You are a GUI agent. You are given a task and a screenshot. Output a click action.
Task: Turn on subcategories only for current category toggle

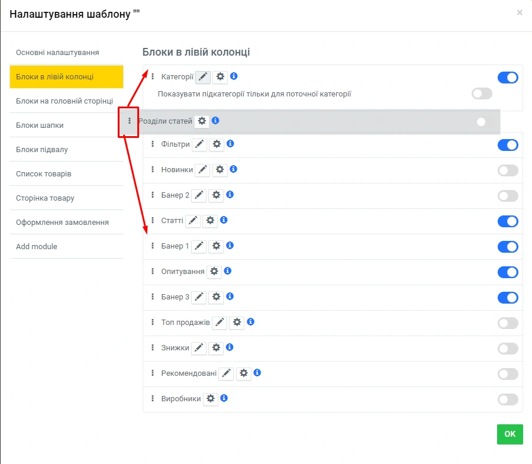coord(482,94)
